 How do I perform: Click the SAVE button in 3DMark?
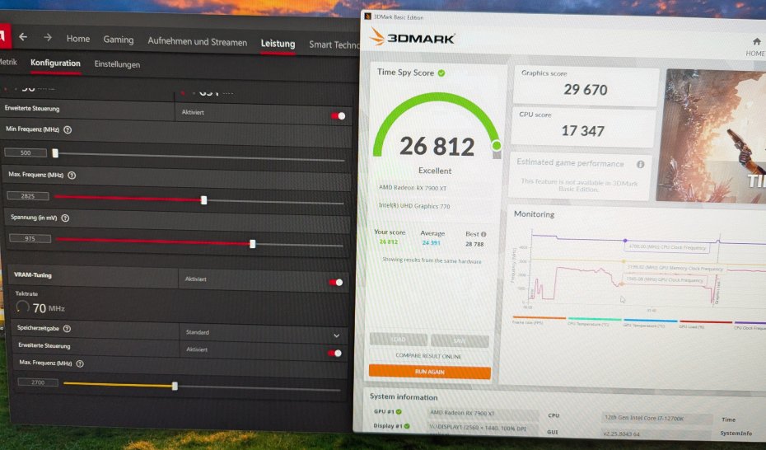[460, 340]
